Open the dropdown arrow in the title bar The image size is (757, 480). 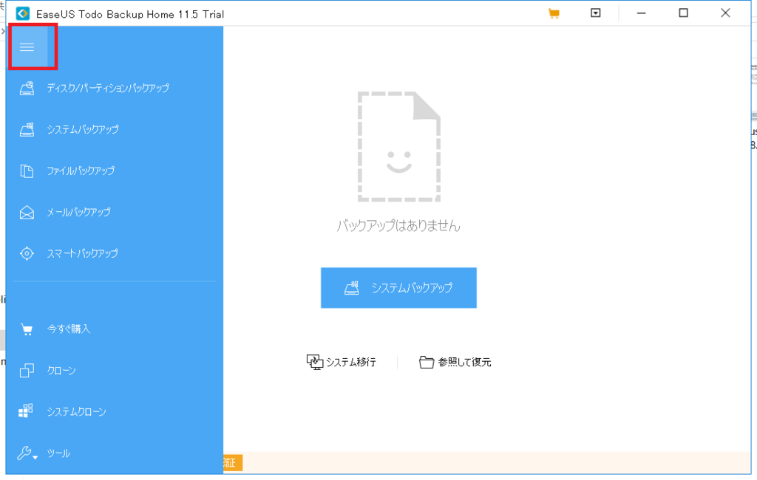point(595,13)
